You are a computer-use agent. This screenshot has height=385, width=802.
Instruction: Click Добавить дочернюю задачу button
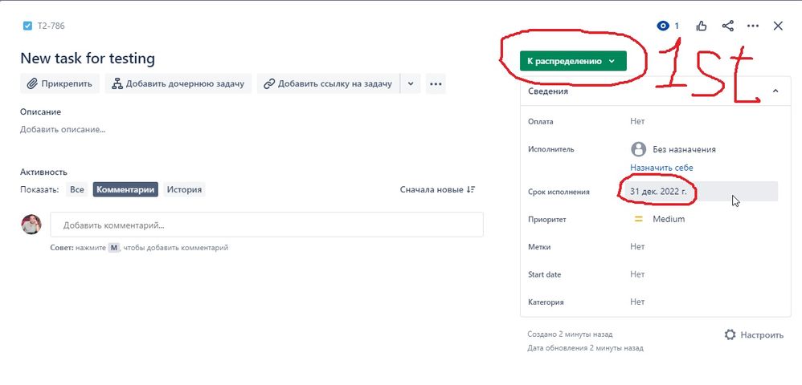pos(178,83)
